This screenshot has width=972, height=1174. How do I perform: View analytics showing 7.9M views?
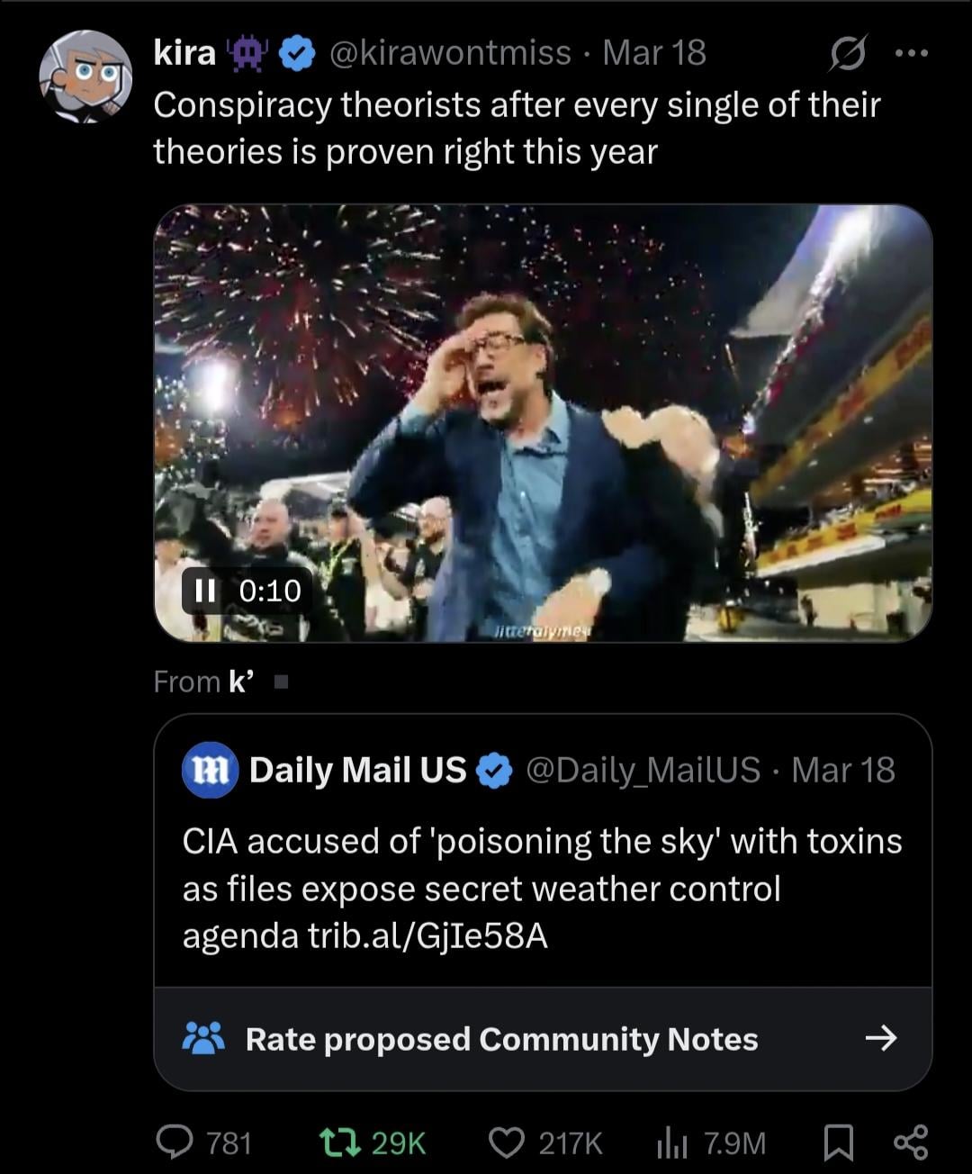tap(671, 1142)
